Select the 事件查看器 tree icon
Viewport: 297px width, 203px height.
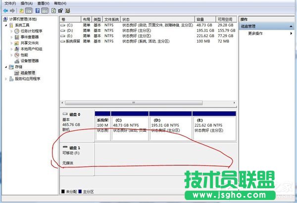tap(17, 37)
